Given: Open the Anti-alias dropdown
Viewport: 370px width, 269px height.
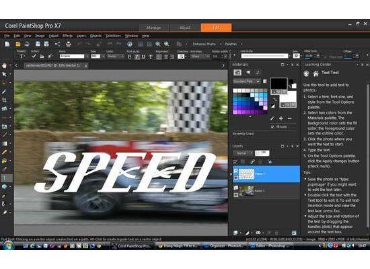Looking at the screenshot, I should point(208,56).
